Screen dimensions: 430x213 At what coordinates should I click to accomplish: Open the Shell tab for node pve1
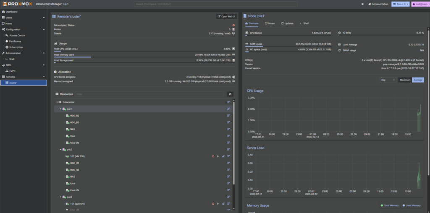point(304,23)
